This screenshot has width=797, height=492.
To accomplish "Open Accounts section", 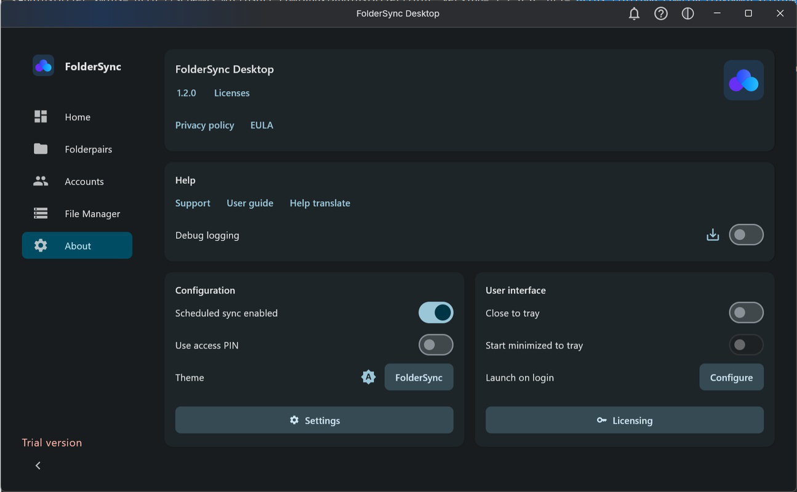I will point(77,181).
